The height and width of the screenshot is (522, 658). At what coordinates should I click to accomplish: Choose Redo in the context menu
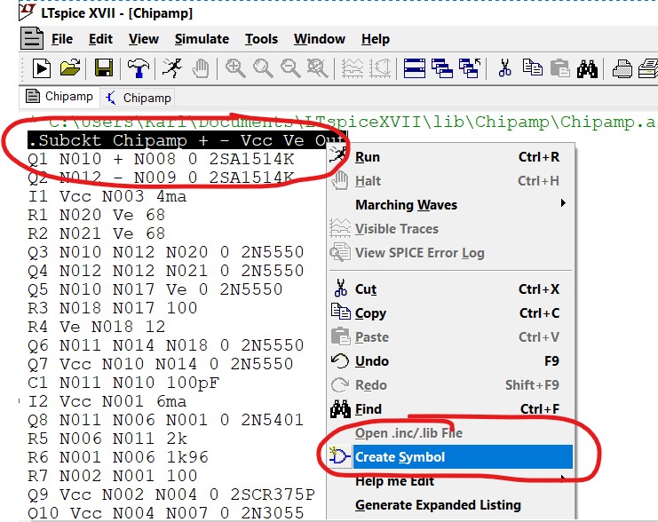450,384
